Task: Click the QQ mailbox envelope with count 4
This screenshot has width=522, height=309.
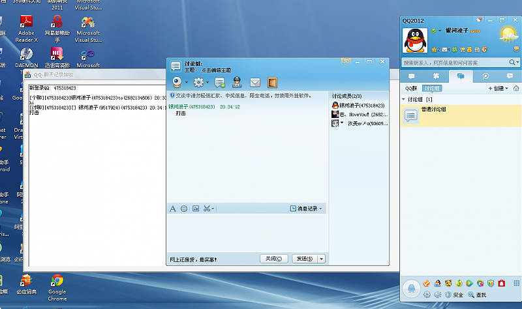Action: (x=446, y=50)
